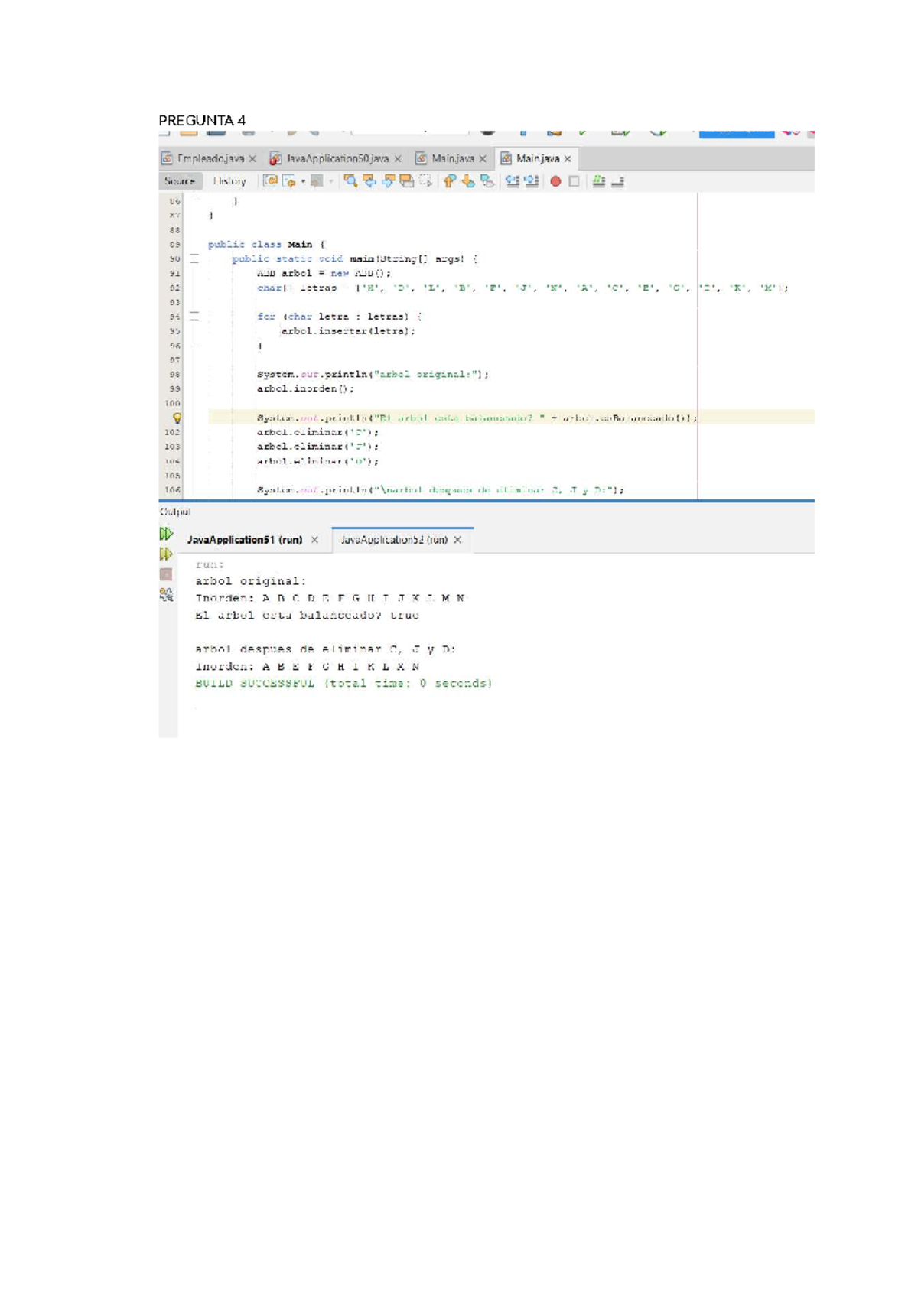
Task: Open the JavaApplication50.java editor tab
Action: (336, 158)
